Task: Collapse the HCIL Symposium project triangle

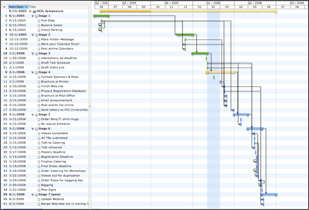Action: tap(30, 12)
